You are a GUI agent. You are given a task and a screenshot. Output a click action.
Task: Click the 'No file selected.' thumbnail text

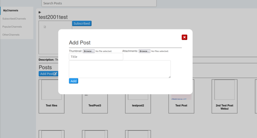[x=104, y=51]
